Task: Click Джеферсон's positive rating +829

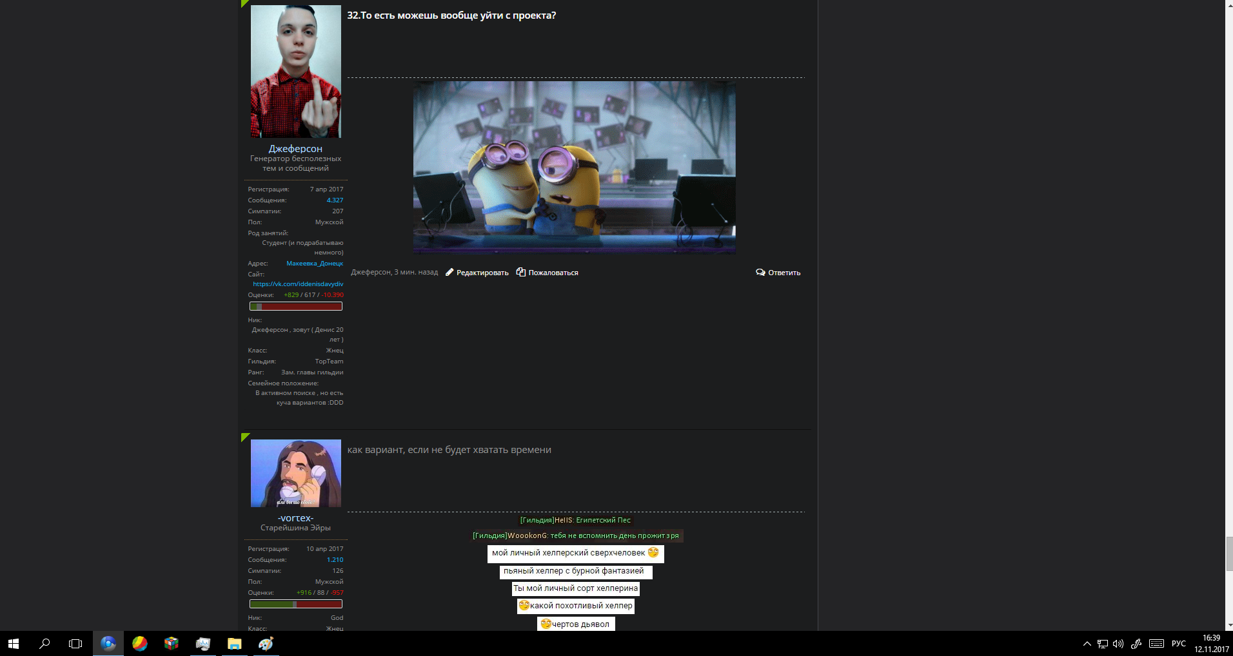Action: click(x=291, y=295)
